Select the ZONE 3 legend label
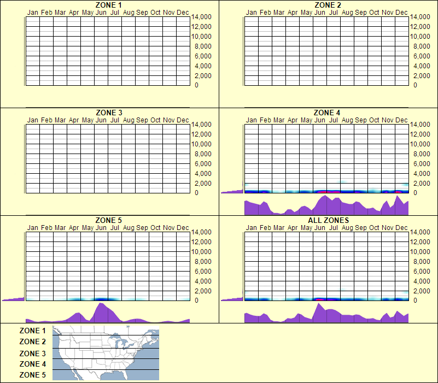This screenshot has width=438, height=383. click(x=31, y=353)
